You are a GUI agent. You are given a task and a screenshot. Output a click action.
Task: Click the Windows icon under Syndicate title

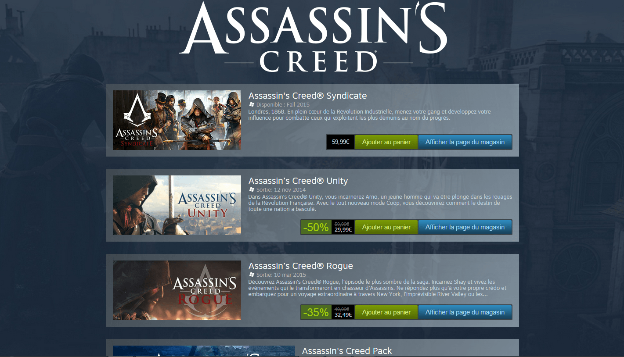coord(252,104)
